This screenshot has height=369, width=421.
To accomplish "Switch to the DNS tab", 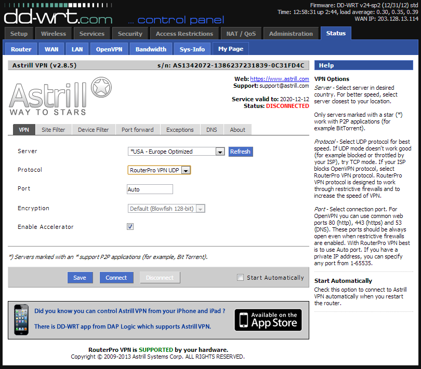I will coord(212,130).
